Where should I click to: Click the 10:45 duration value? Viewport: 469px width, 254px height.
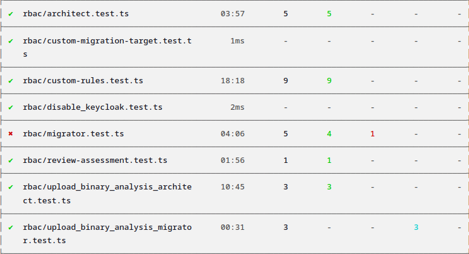coord(233,187)
